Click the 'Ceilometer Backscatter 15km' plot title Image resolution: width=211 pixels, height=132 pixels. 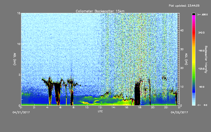click(x=100, y=11)
